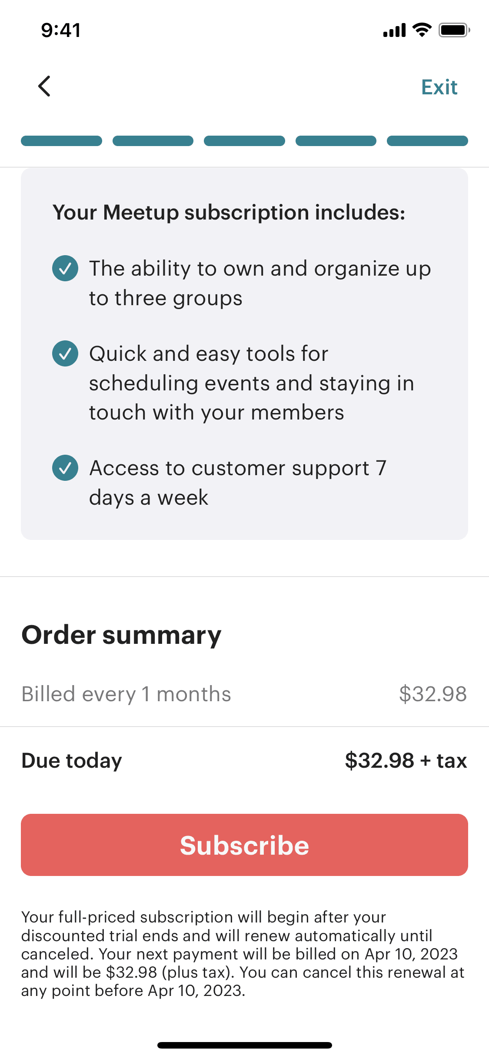The width and height of the screenshot is (489, 1059).
Task: Tap checkmark icon beside three groups benefit
Action: pos(65,268)
